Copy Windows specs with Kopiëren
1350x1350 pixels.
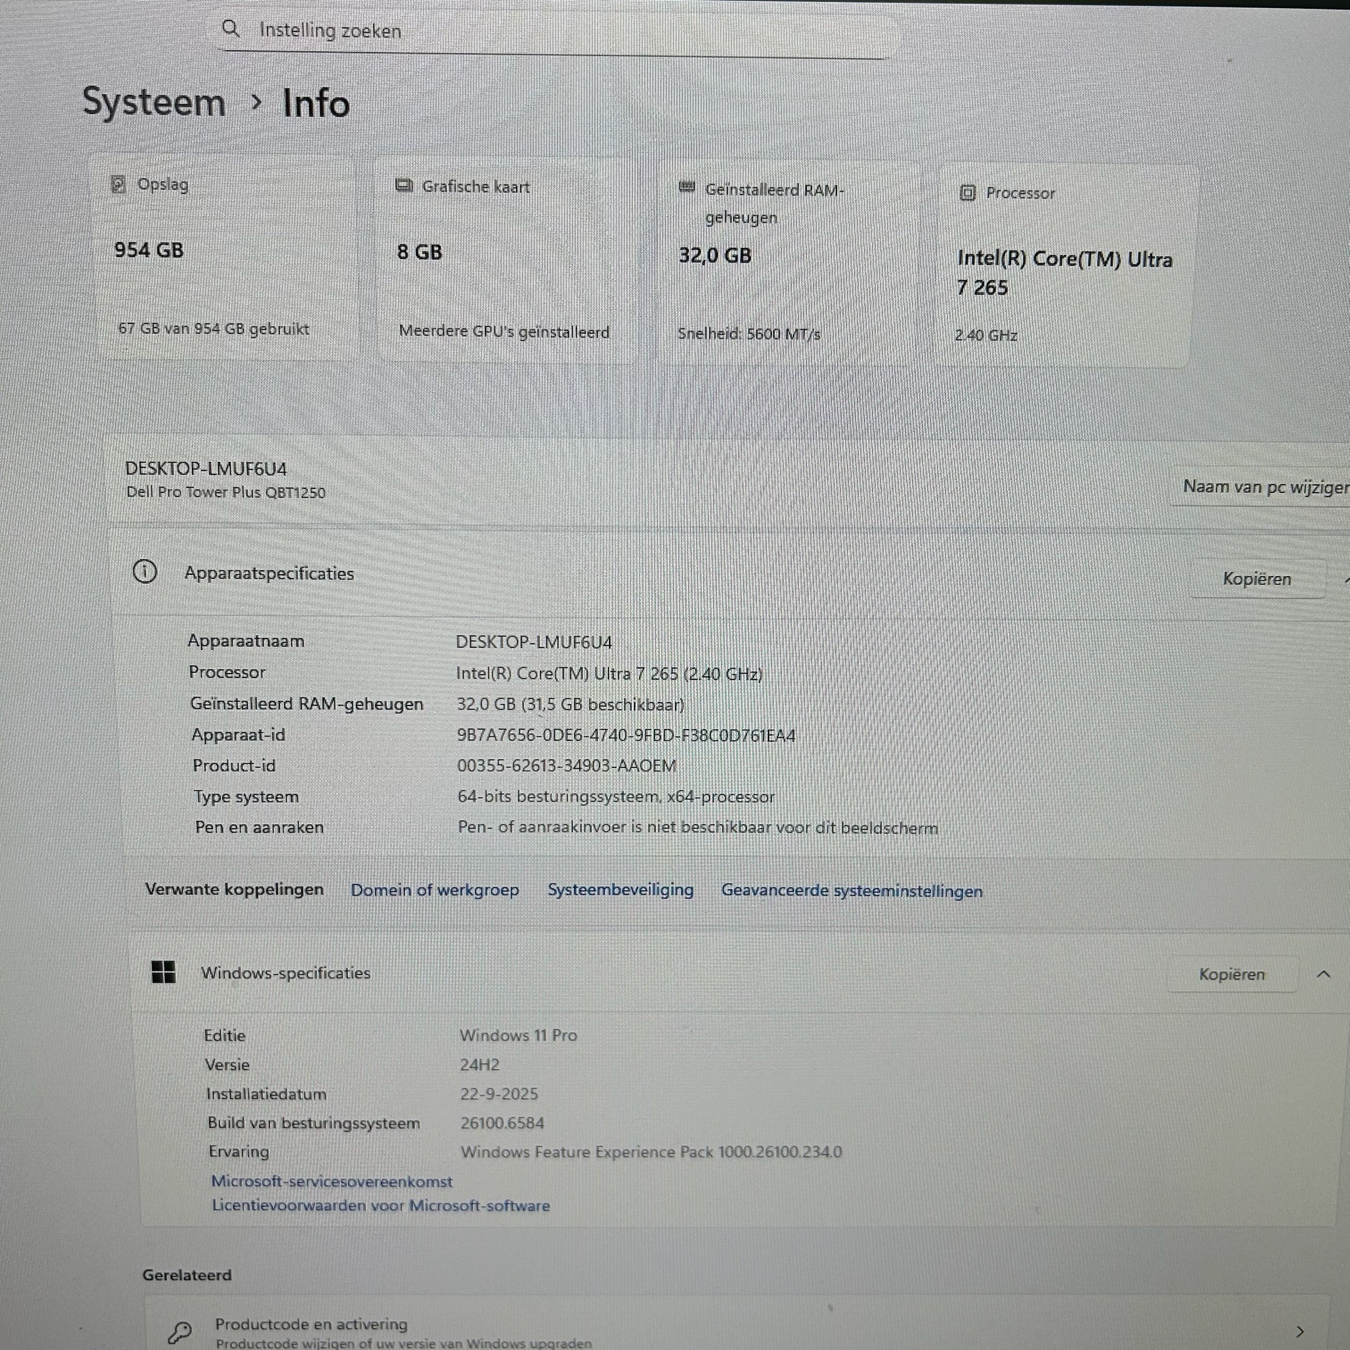1231,974
